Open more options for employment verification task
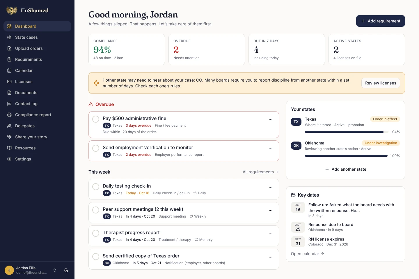 click(x=271, y=149)
